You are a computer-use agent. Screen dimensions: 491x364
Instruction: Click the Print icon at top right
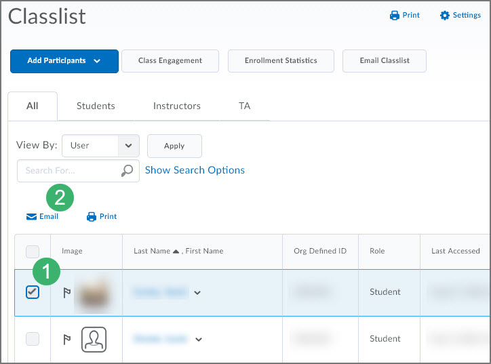coord(394,16)
